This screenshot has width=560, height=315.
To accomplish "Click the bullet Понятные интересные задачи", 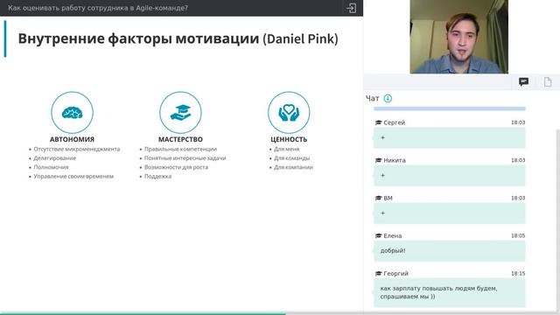I will coord(185,157).
